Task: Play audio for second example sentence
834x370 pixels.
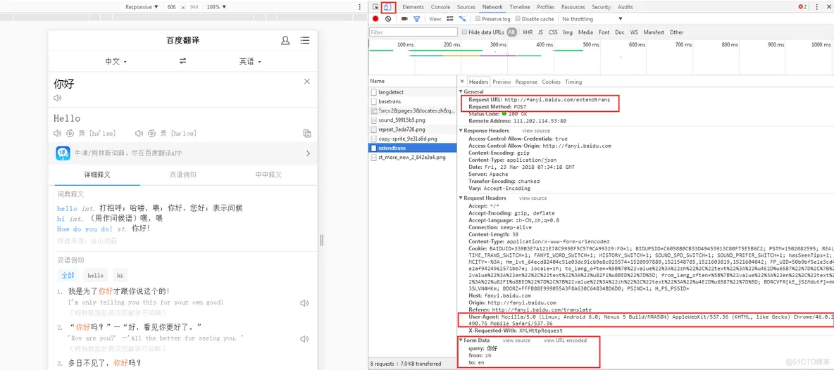Action: [304, 338]
